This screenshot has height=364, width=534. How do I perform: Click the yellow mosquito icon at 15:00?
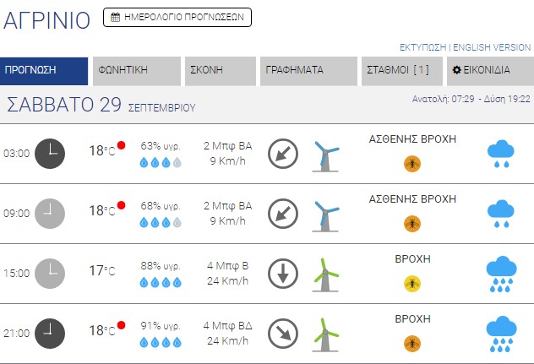(x=412, y=283)
